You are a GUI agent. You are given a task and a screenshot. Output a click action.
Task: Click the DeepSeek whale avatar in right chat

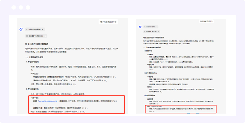[x=140, y=27]
